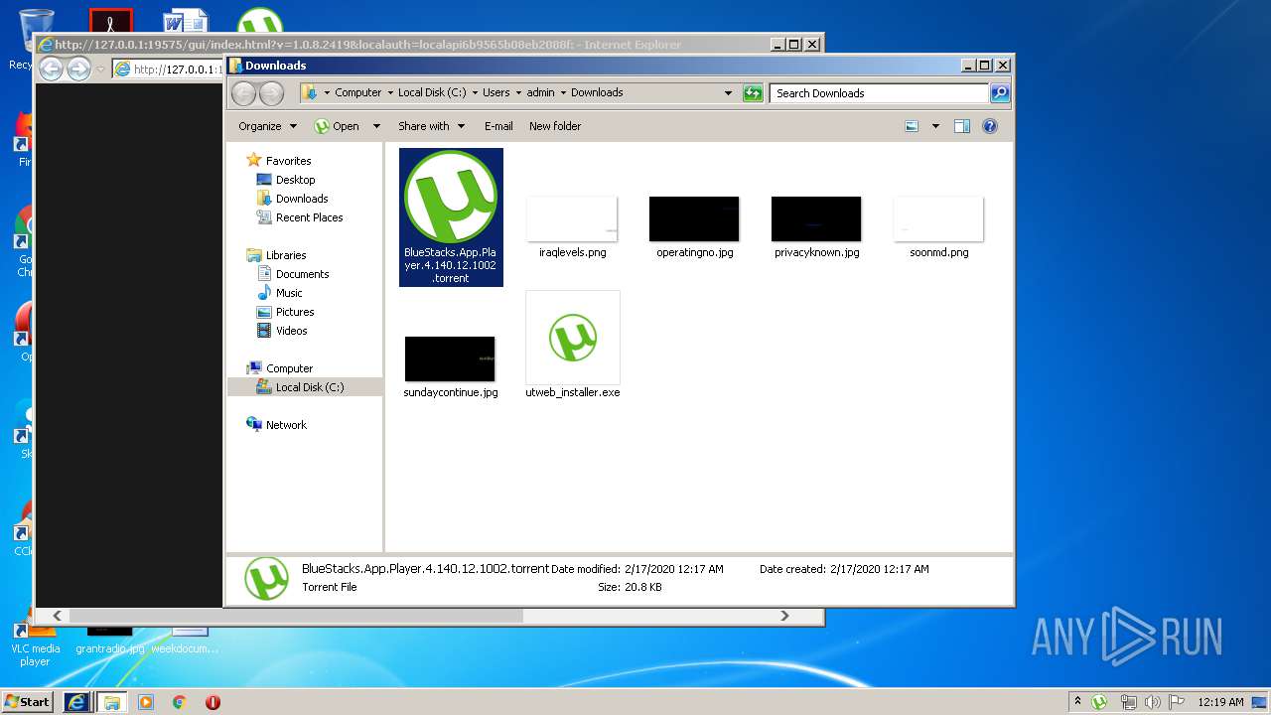Select privacyknown.jpg thumbnail
The image size is (1271, 715).
tap(816, 218)
